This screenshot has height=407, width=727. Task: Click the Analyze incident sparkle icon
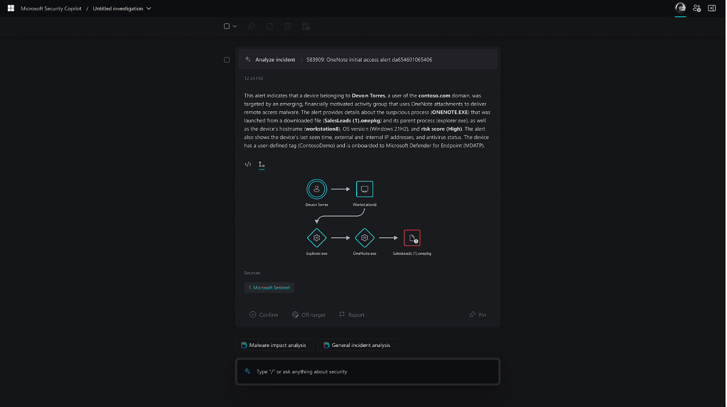tap(248, 59)
